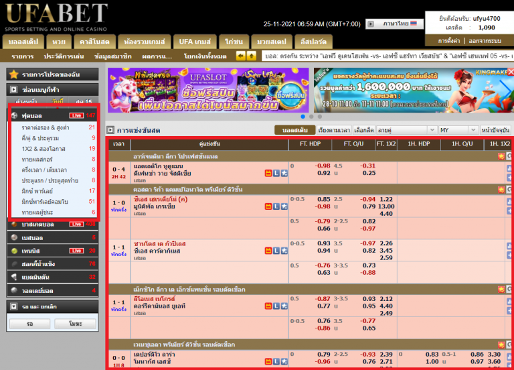This screenshot has width=514, height=370.
Task: Click ออกจากระบบ logout link
Action: click(x=485, y=41)
